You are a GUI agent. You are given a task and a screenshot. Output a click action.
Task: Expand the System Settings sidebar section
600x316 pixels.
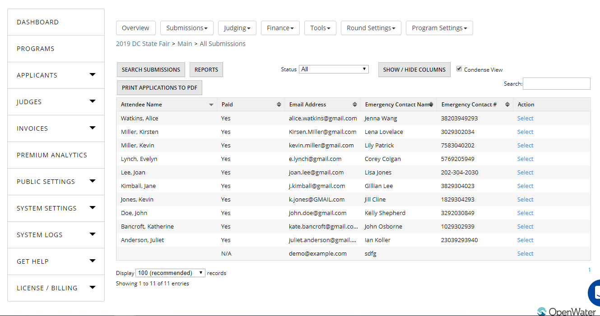(x=93, y=208)
